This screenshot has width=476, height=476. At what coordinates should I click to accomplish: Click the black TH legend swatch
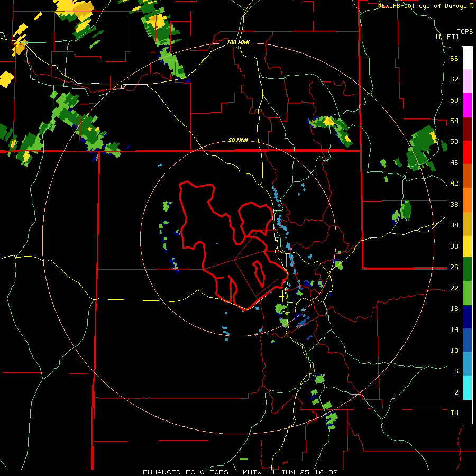click(x=467, y=411)
